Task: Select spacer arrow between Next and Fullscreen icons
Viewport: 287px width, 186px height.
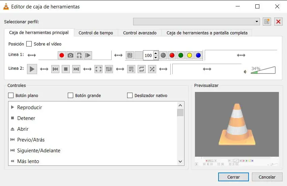Action: 87,69
